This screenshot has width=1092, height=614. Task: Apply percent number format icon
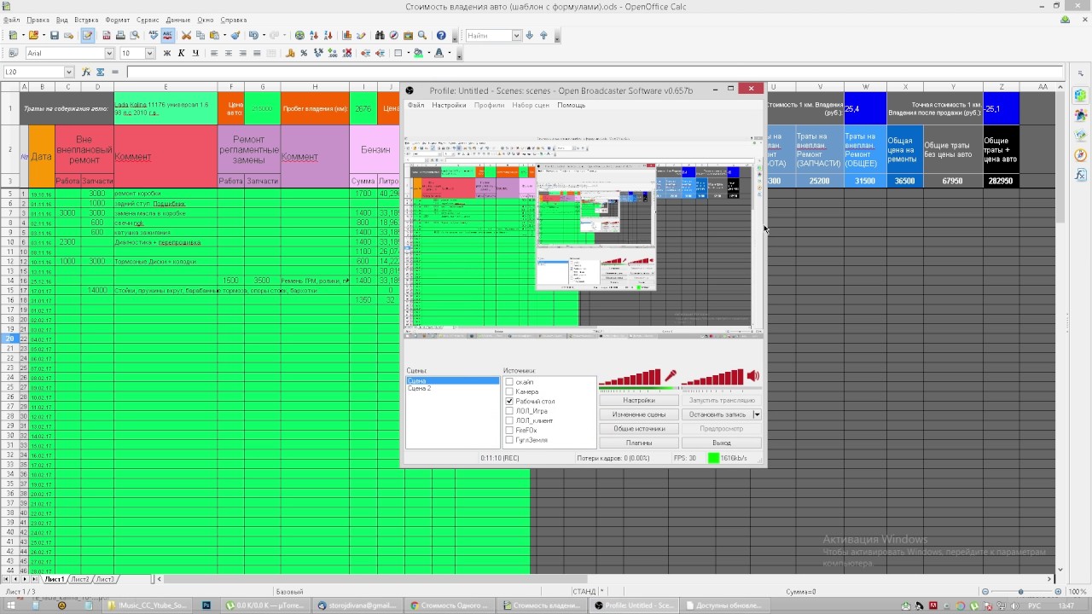305,53
